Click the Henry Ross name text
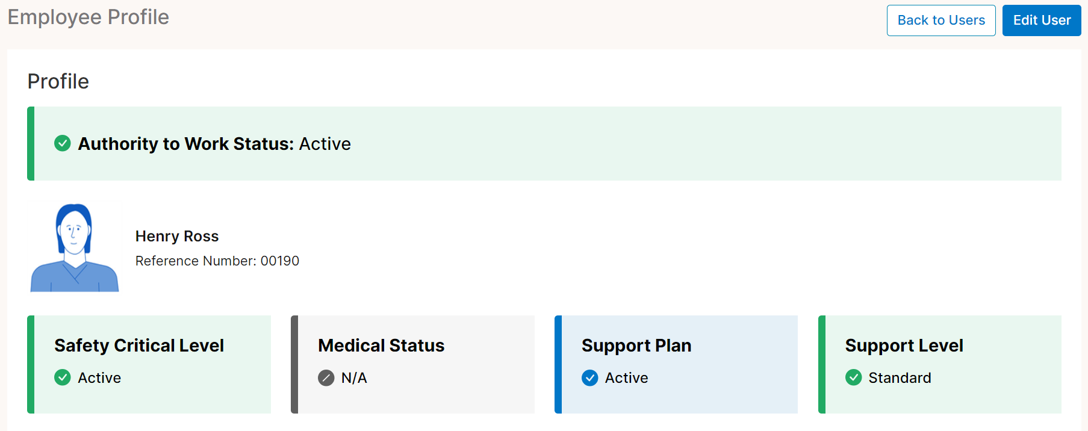This screenshot has width=1088, height=431. 177,236
